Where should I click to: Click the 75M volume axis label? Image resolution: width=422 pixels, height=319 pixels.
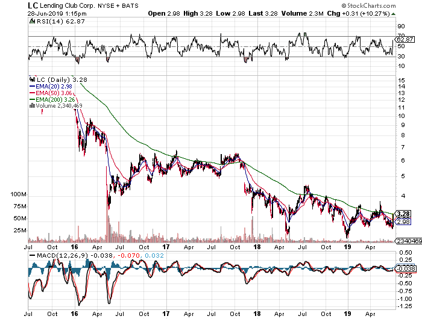point(20,206)
